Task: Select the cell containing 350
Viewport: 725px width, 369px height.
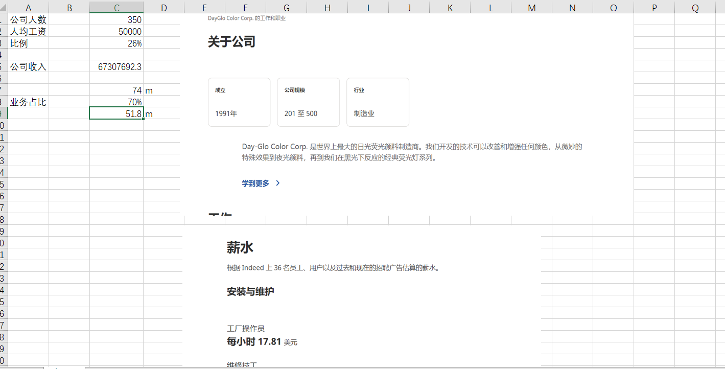Action: 116,19
